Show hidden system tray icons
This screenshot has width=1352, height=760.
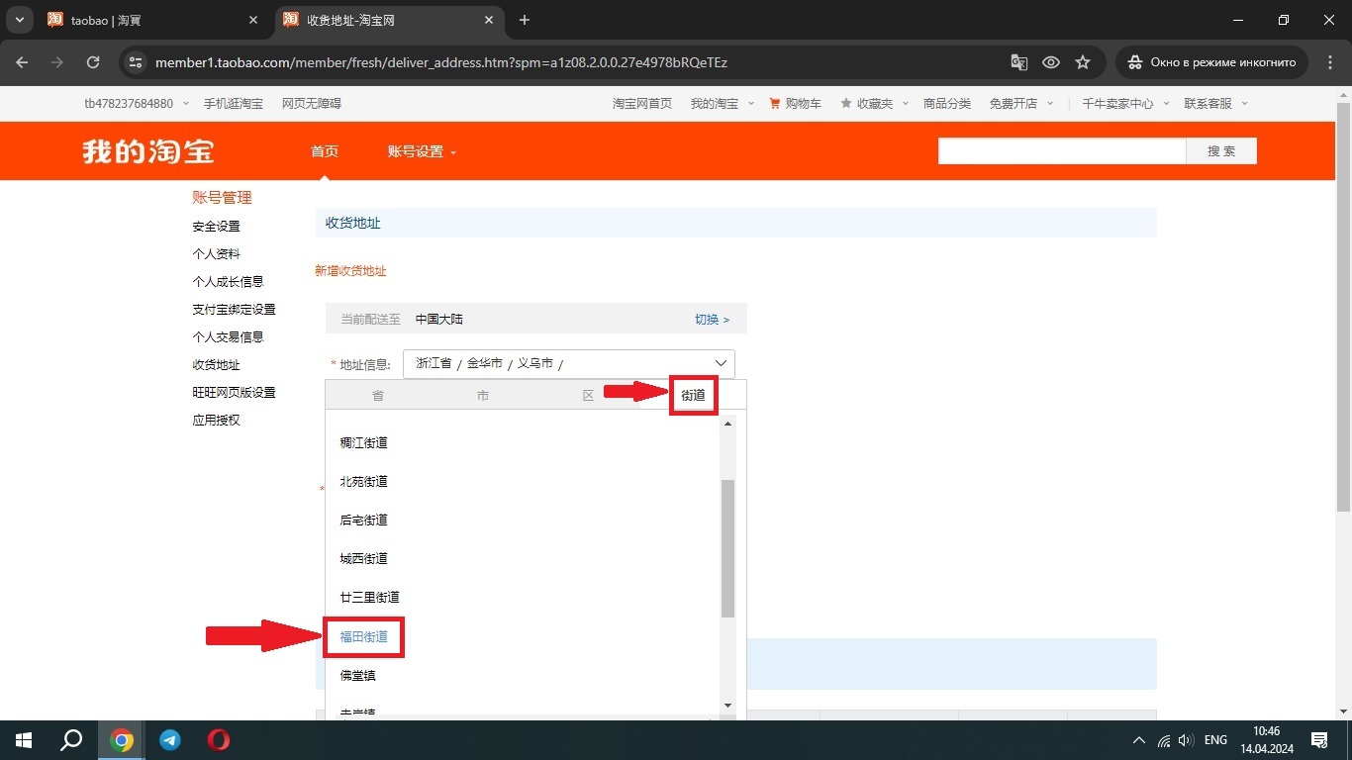tap(1138, 740)
